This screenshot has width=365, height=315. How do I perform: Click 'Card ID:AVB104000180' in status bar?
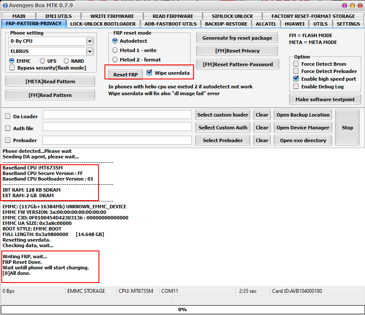tap(297, 291)
